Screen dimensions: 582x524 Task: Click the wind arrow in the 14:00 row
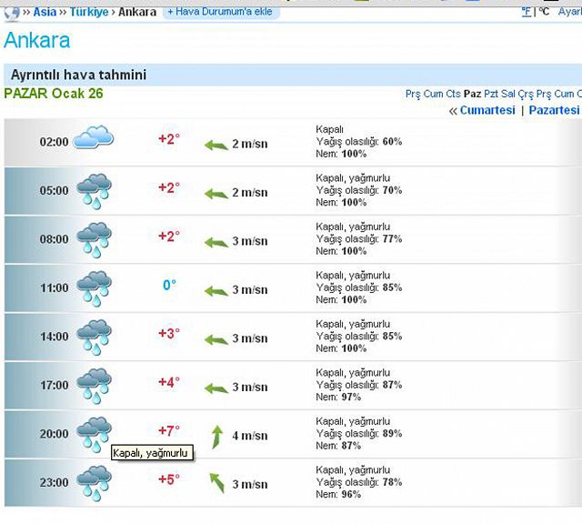[x=216, y=338]
